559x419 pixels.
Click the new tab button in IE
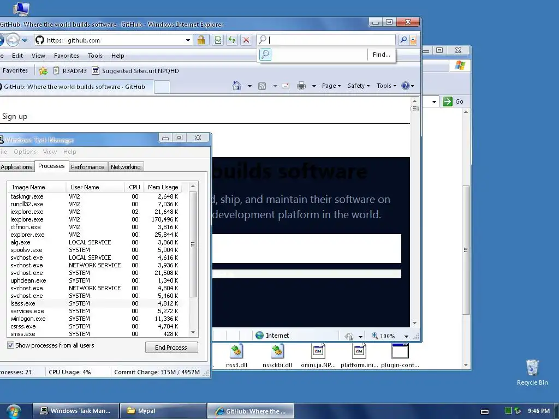click(x=162, y=87)
